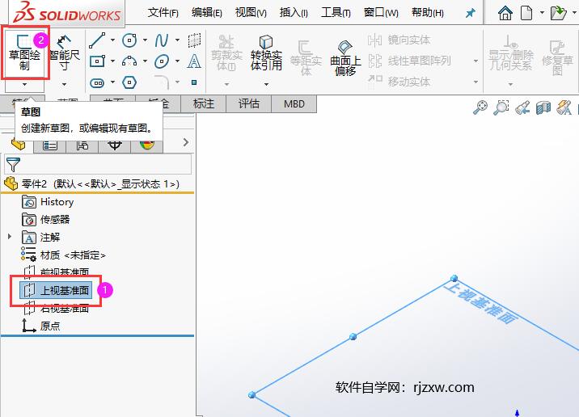The width and height of the screenshot is (579, 417).
Task: Select the Plane tool icon in sketch toolbar
Action: click(x=194, y=40)
